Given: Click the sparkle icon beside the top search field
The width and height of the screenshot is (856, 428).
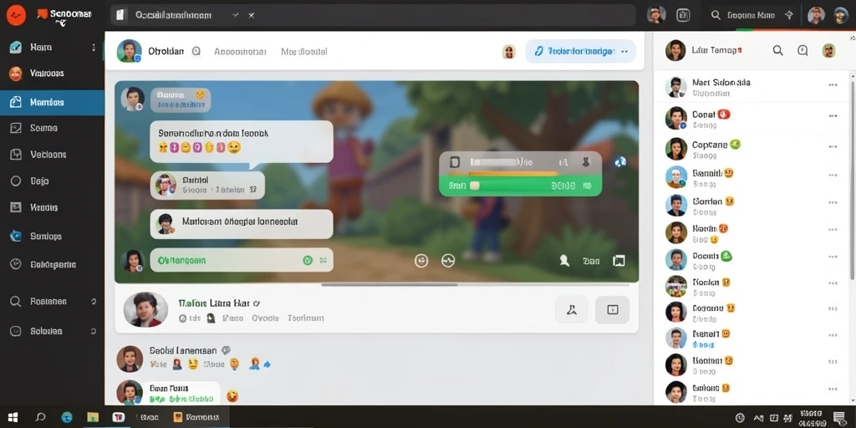Looking at the screenshot, I should point(789,15).
